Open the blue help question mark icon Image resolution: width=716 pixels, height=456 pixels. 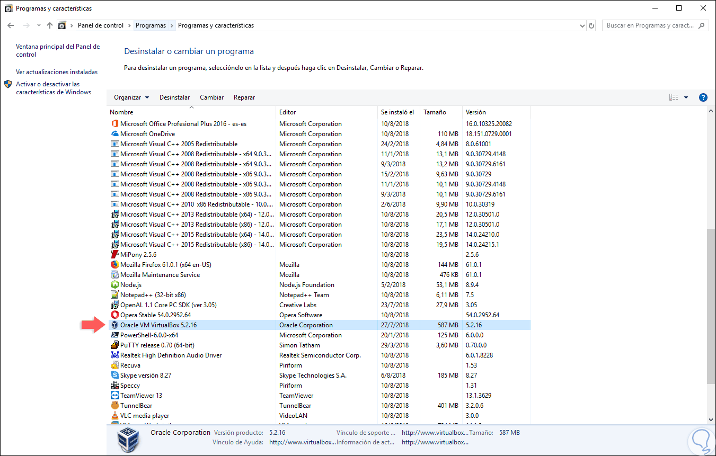point(703,97)
